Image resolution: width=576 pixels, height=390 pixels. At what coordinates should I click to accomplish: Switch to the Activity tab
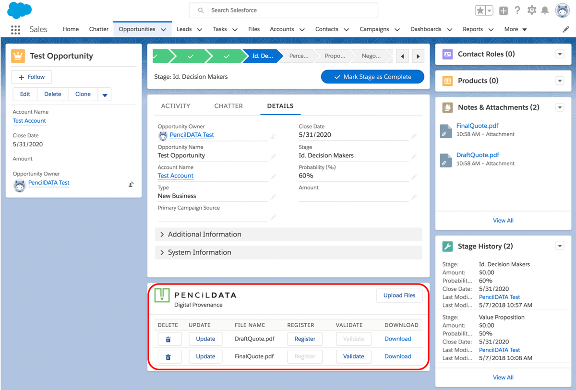tap(176, 106)
